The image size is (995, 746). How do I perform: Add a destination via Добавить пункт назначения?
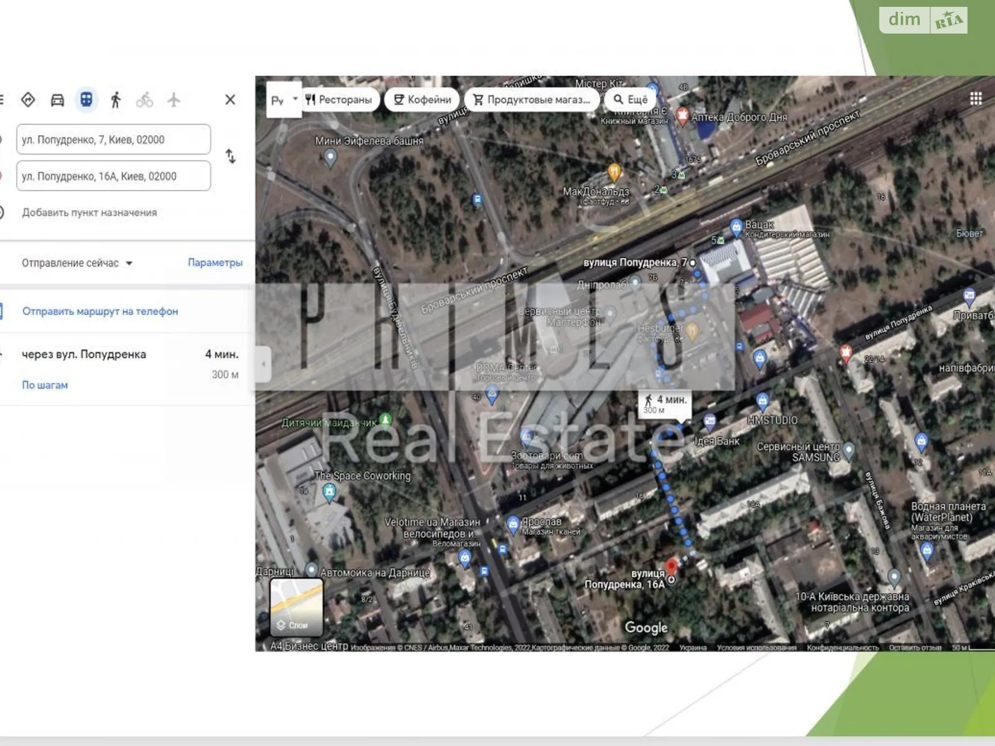point(90,213)
